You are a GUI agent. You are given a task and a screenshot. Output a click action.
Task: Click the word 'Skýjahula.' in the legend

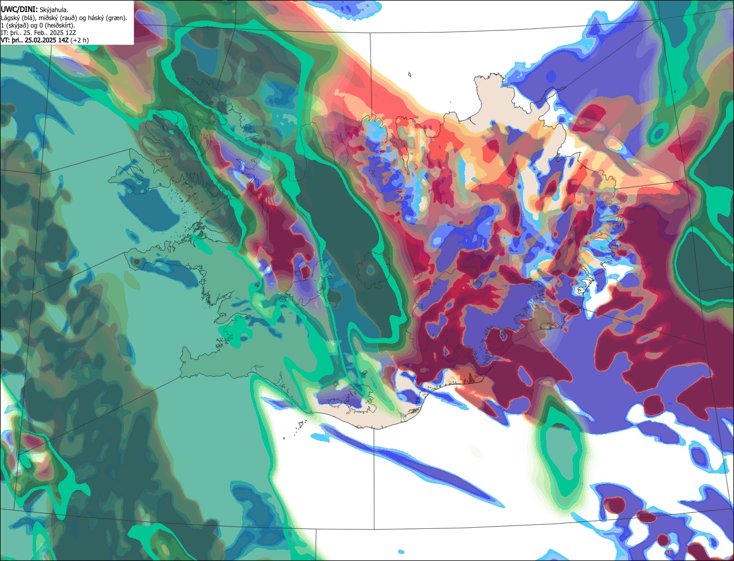54,10
